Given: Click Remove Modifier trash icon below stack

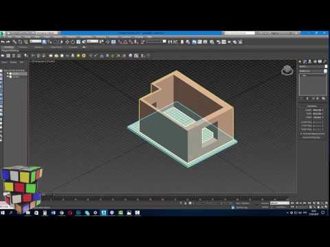Looking at the screenshot, I should point(318,98).
